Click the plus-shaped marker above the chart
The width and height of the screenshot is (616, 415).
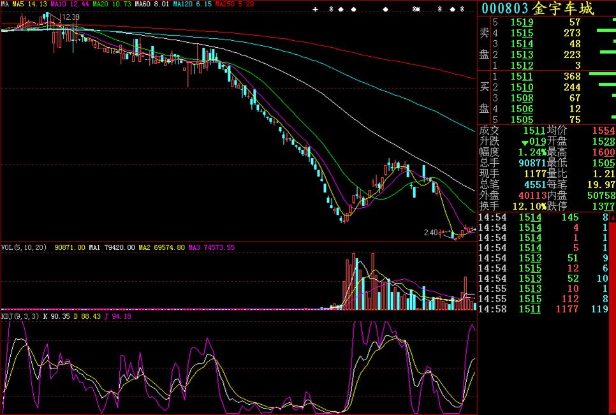tap(315, 10)
